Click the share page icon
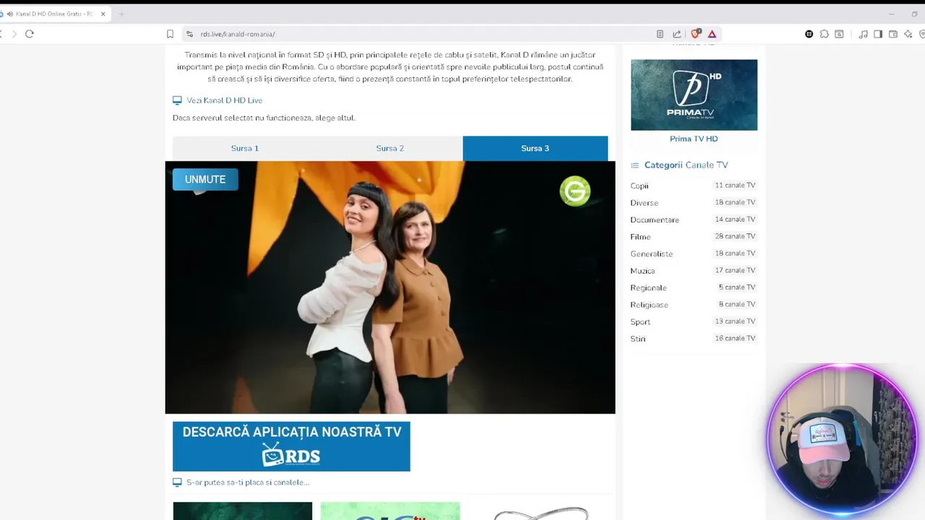 pos(676,34)
